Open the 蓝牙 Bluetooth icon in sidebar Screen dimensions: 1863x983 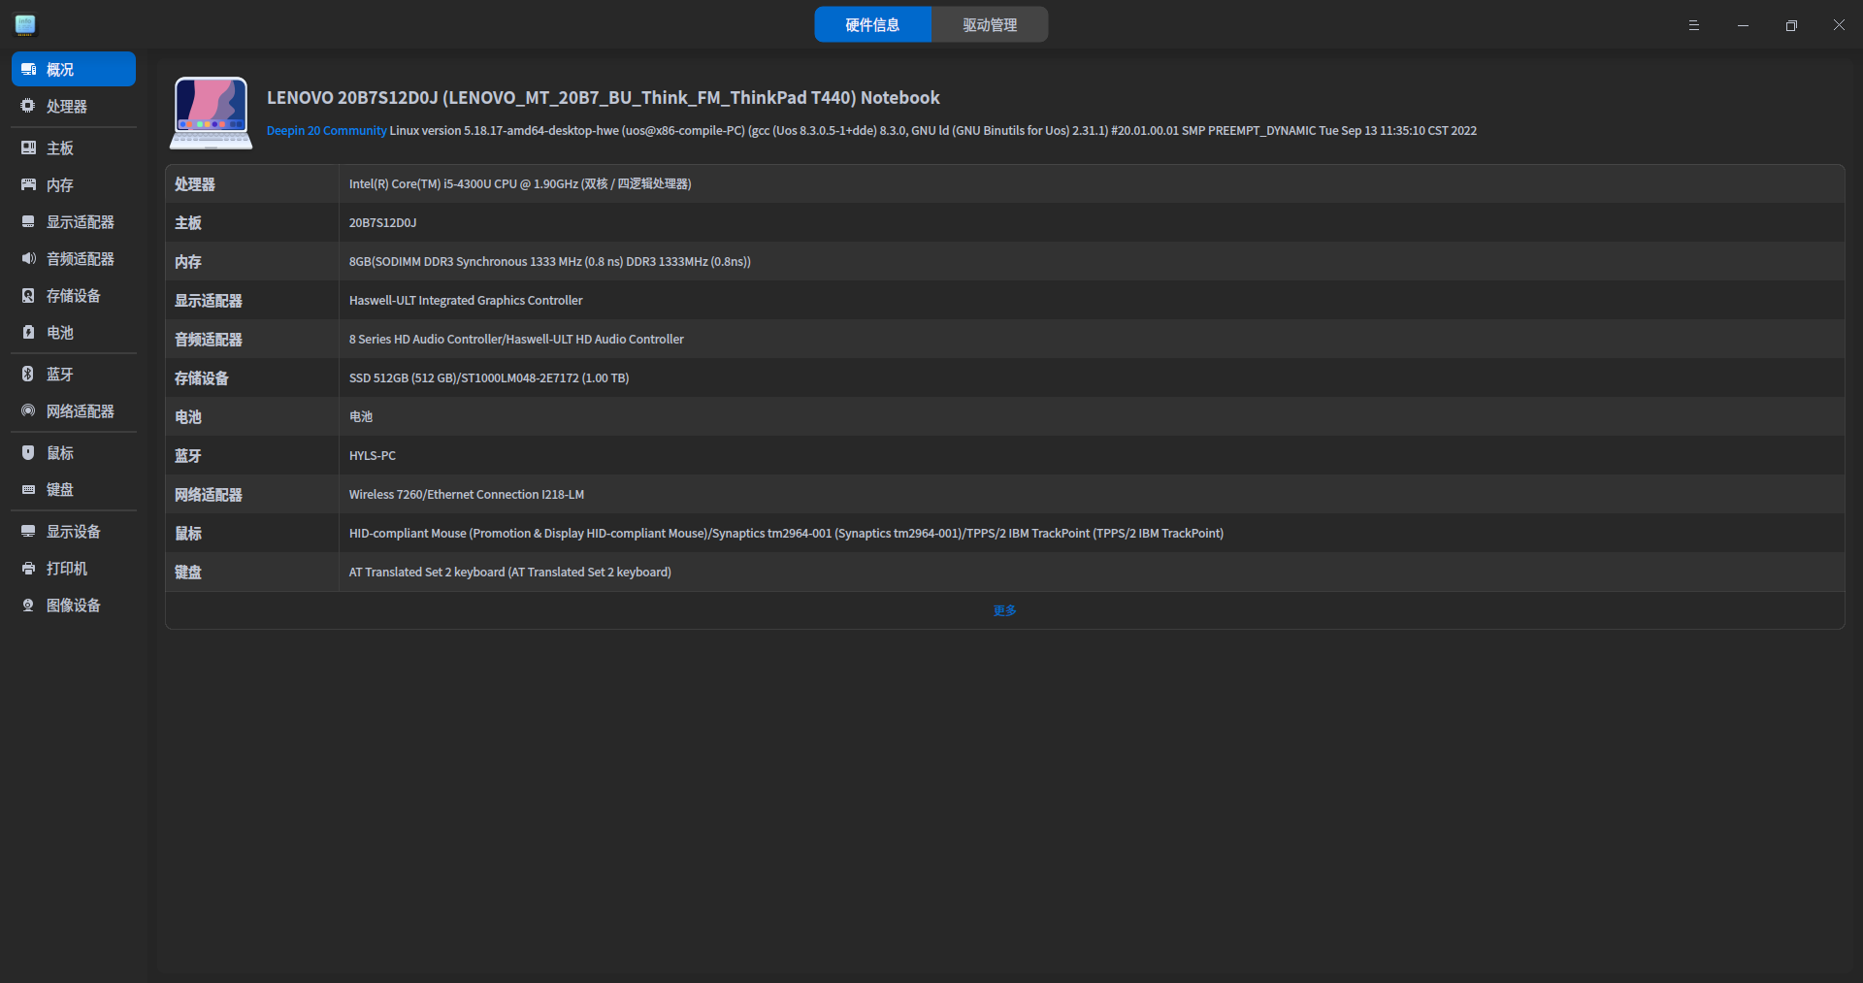coord(28,374)
